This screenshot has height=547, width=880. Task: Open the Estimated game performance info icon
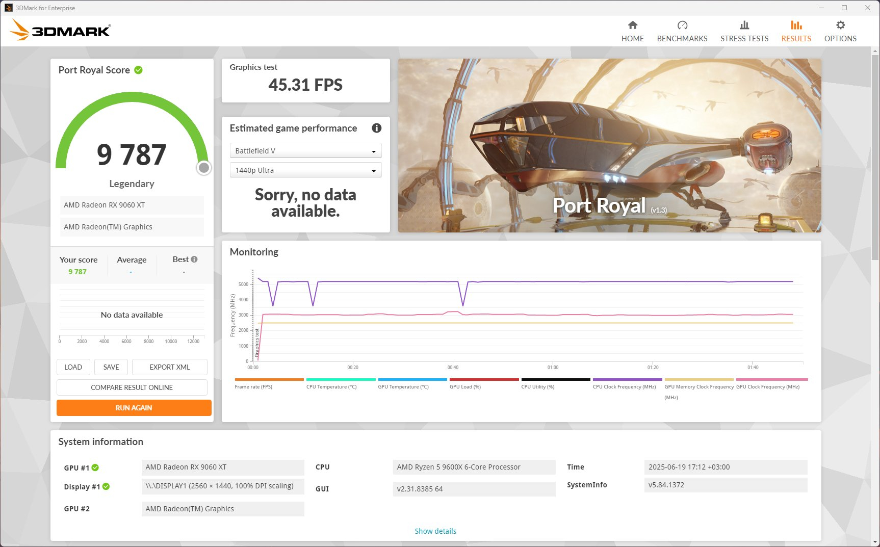pos(376,128)
